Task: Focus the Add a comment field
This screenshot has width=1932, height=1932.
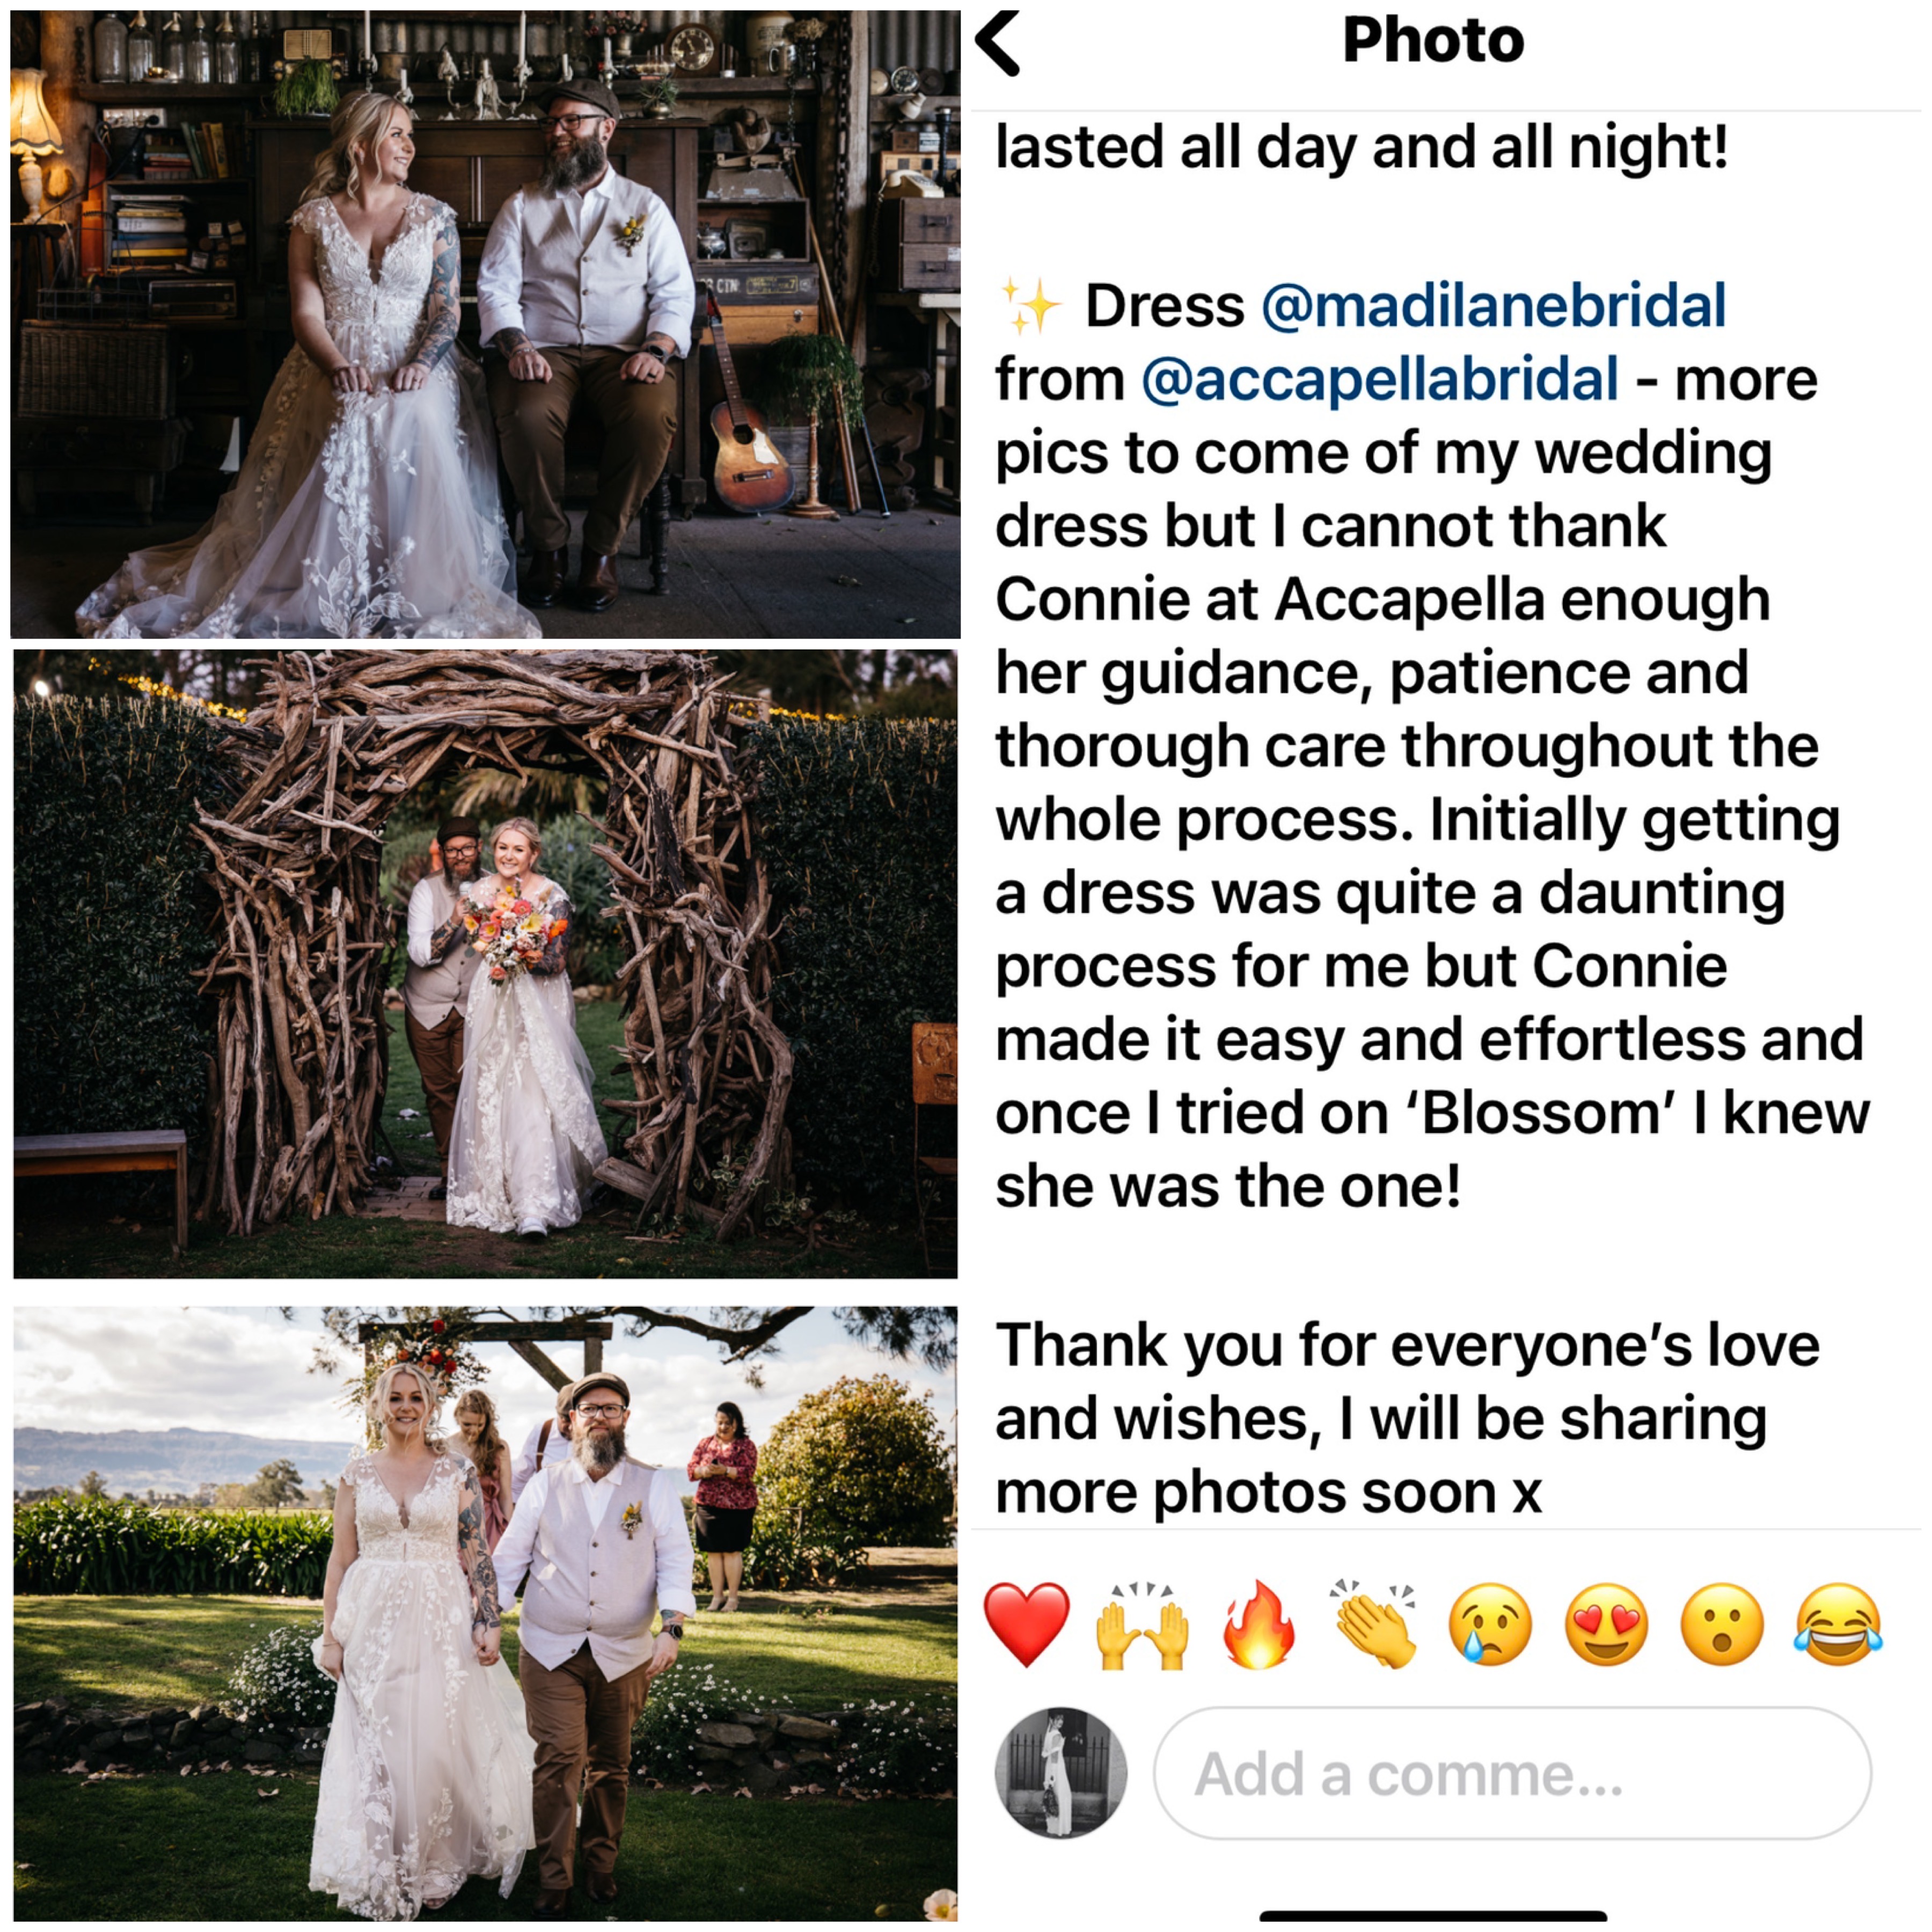Action: click(x=1512, y=1774)
